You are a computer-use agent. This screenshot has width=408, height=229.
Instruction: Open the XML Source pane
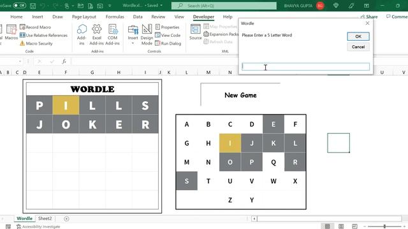pyautogui.click(x=196, y=32)
